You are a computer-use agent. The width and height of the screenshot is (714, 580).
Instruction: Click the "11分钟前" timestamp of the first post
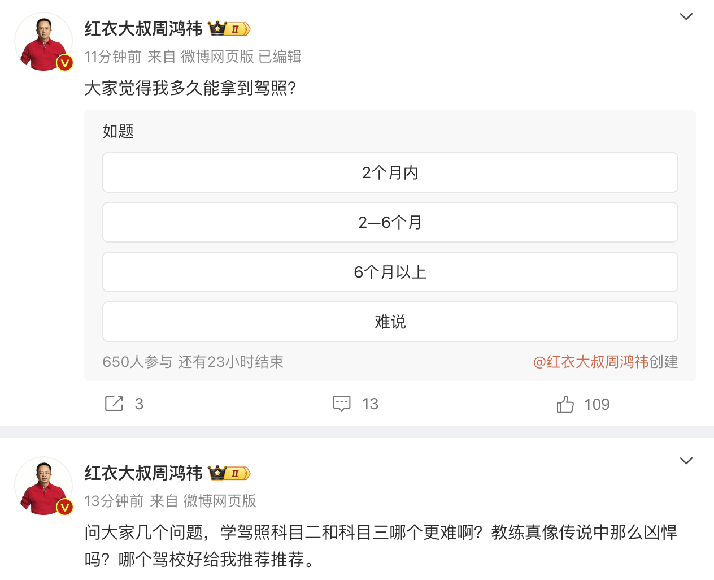[113, 57]
